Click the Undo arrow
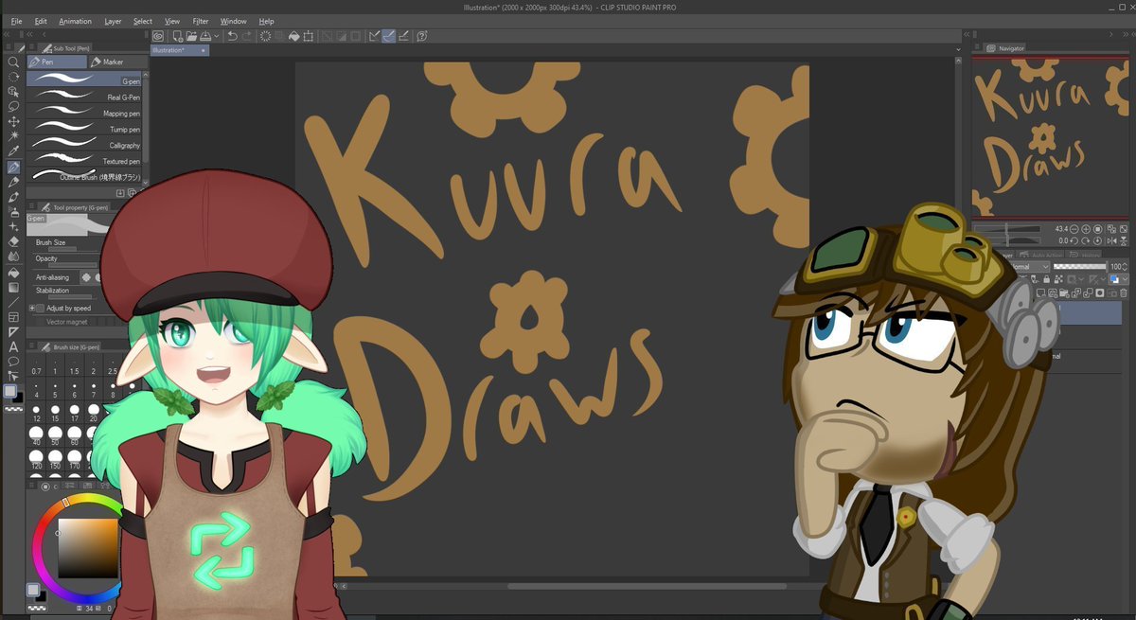 pyautogui.click(x=232, y=36)
